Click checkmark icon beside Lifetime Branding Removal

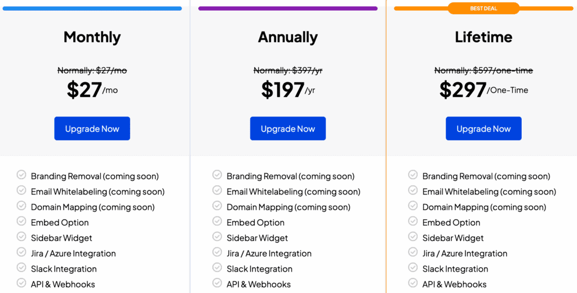tap(413, 175)
